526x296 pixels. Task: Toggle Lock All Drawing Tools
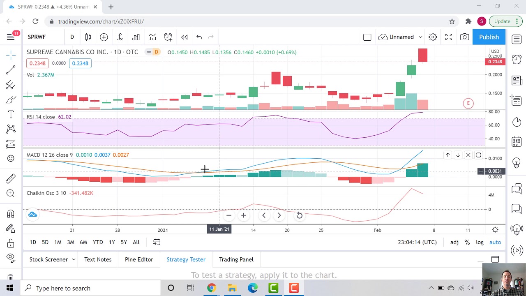(x=11, y=243)
